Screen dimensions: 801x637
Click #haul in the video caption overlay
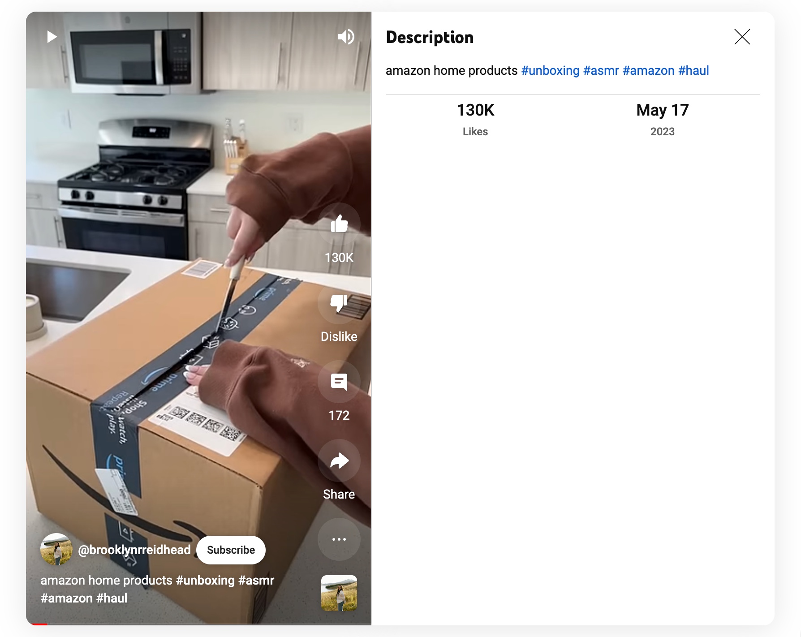pos(112,598)
